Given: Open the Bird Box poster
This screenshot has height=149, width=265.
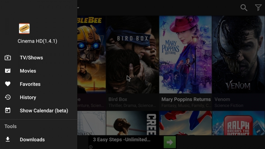Looking at the screenshot, I should [132, 54].
